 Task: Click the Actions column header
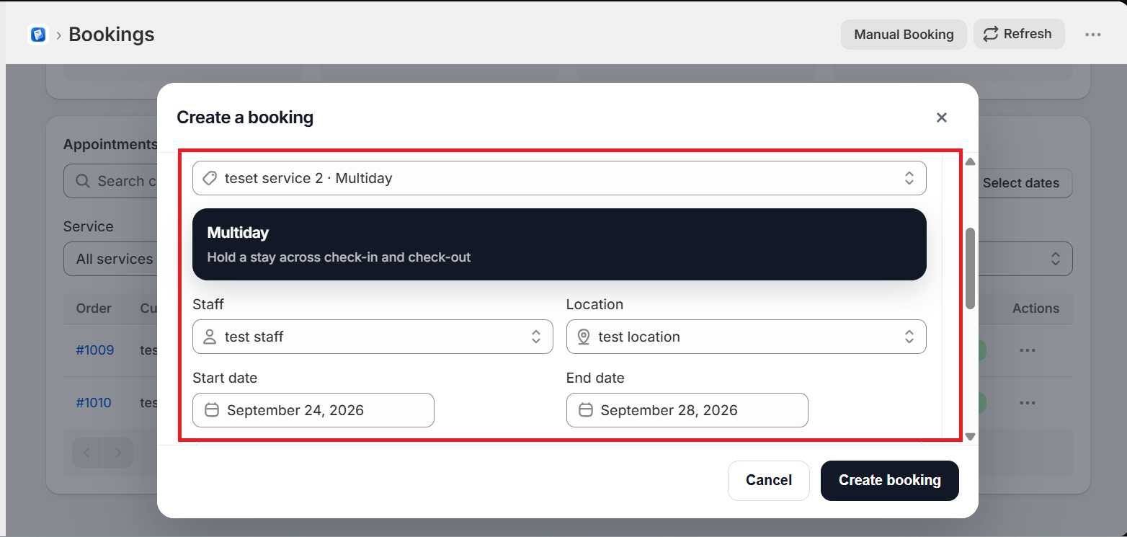(1035, 309)
